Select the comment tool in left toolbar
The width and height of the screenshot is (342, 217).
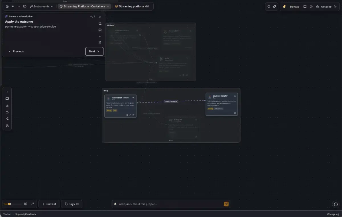click(x=7, y=99)
